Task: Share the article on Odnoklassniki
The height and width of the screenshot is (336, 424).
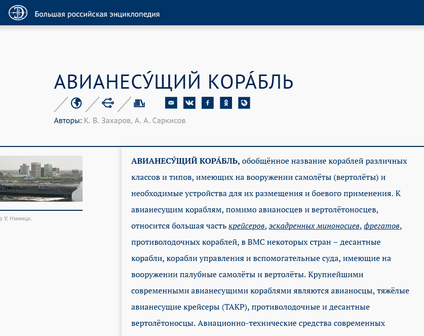Action: point(226,103)
